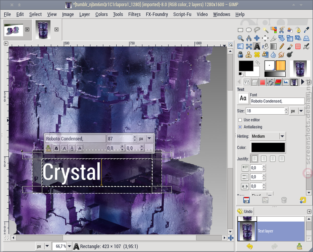Select the Smudge finger tool
313x252 pixels.
click(282, 55)
